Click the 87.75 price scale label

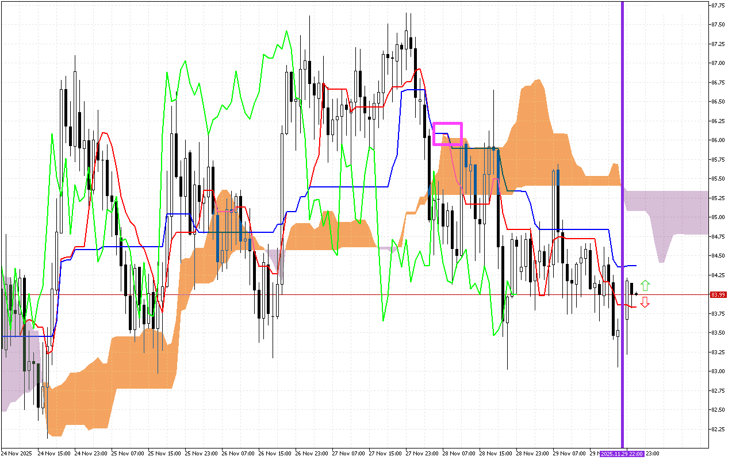click(718, 6)
